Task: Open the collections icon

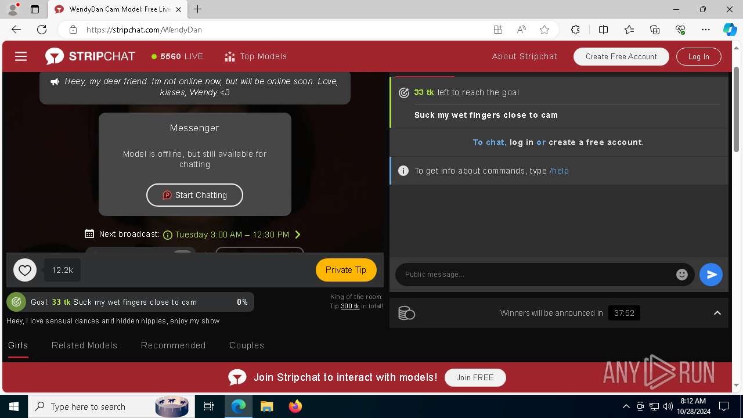Action: [655, 30]
